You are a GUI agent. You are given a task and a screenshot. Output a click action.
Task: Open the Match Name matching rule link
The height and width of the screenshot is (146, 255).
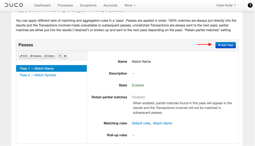(x=163, y=123)
